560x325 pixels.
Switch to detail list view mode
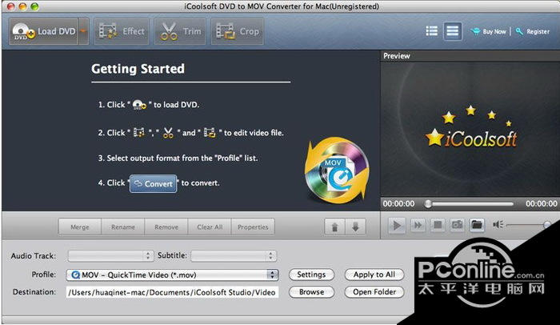tap(452, 31)
